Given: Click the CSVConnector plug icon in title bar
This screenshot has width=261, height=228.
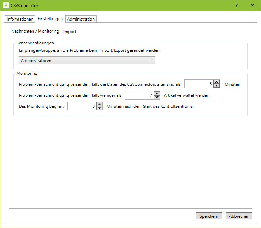Looking at the screenshot, I should tap(6, 6).
